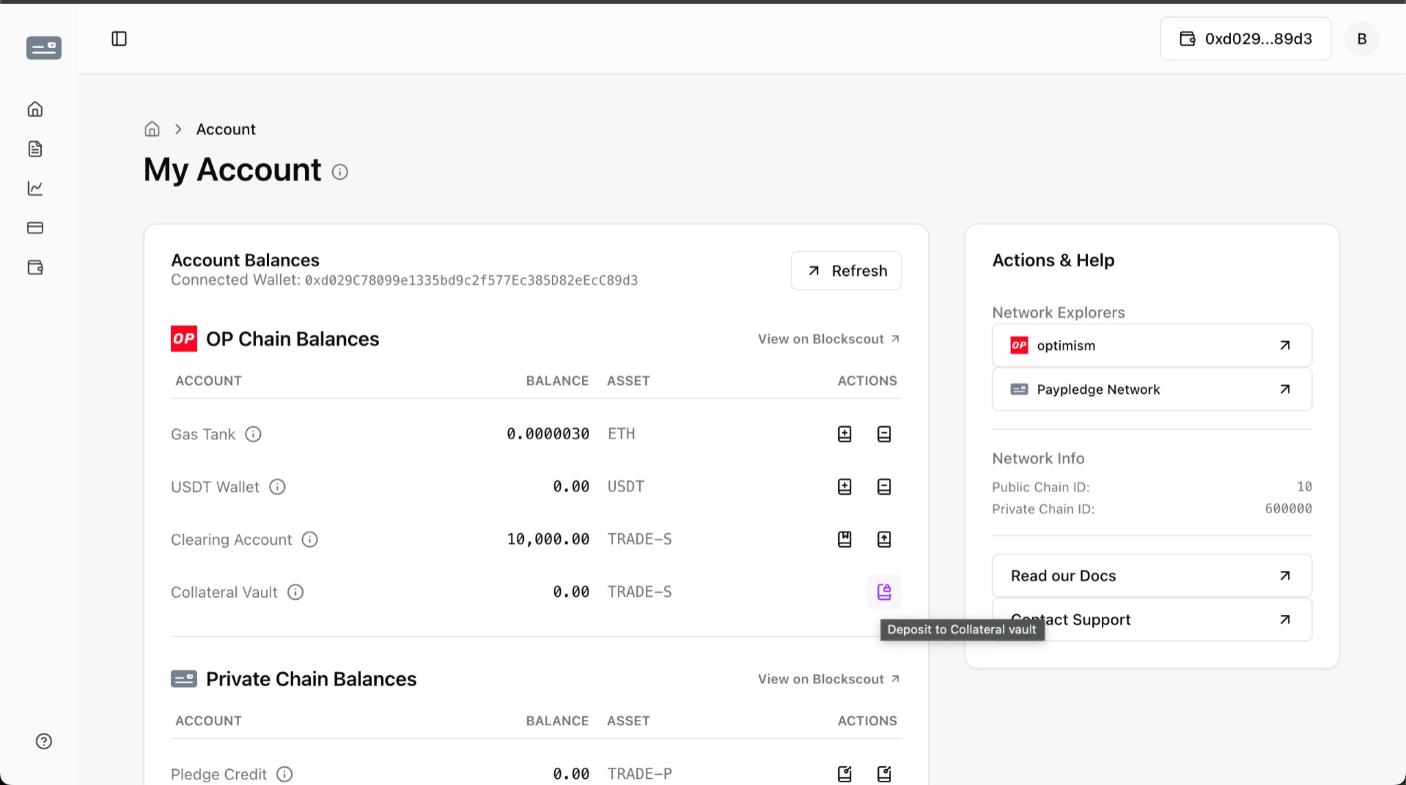Open the B user avatar
Screen dimensions: 1406x785
pos(1362,38)
